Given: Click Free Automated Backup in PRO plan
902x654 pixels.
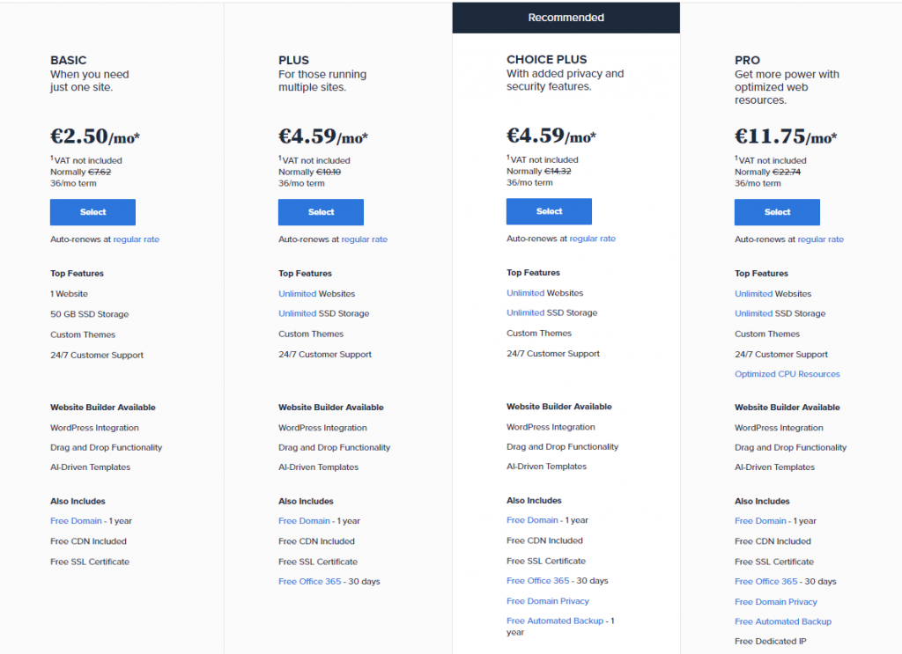Looking at the screenshot, I should 783,621.
